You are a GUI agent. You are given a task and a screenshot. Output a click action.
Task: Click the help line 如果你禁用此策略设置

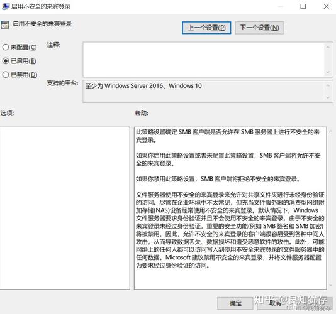point(218,179)
